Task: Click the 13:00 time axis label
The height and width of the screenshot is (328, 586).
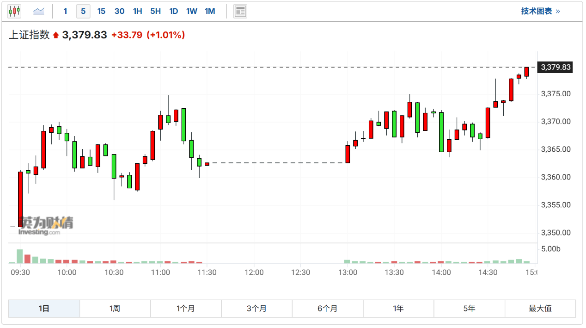Action: click(x=348, y=272)
